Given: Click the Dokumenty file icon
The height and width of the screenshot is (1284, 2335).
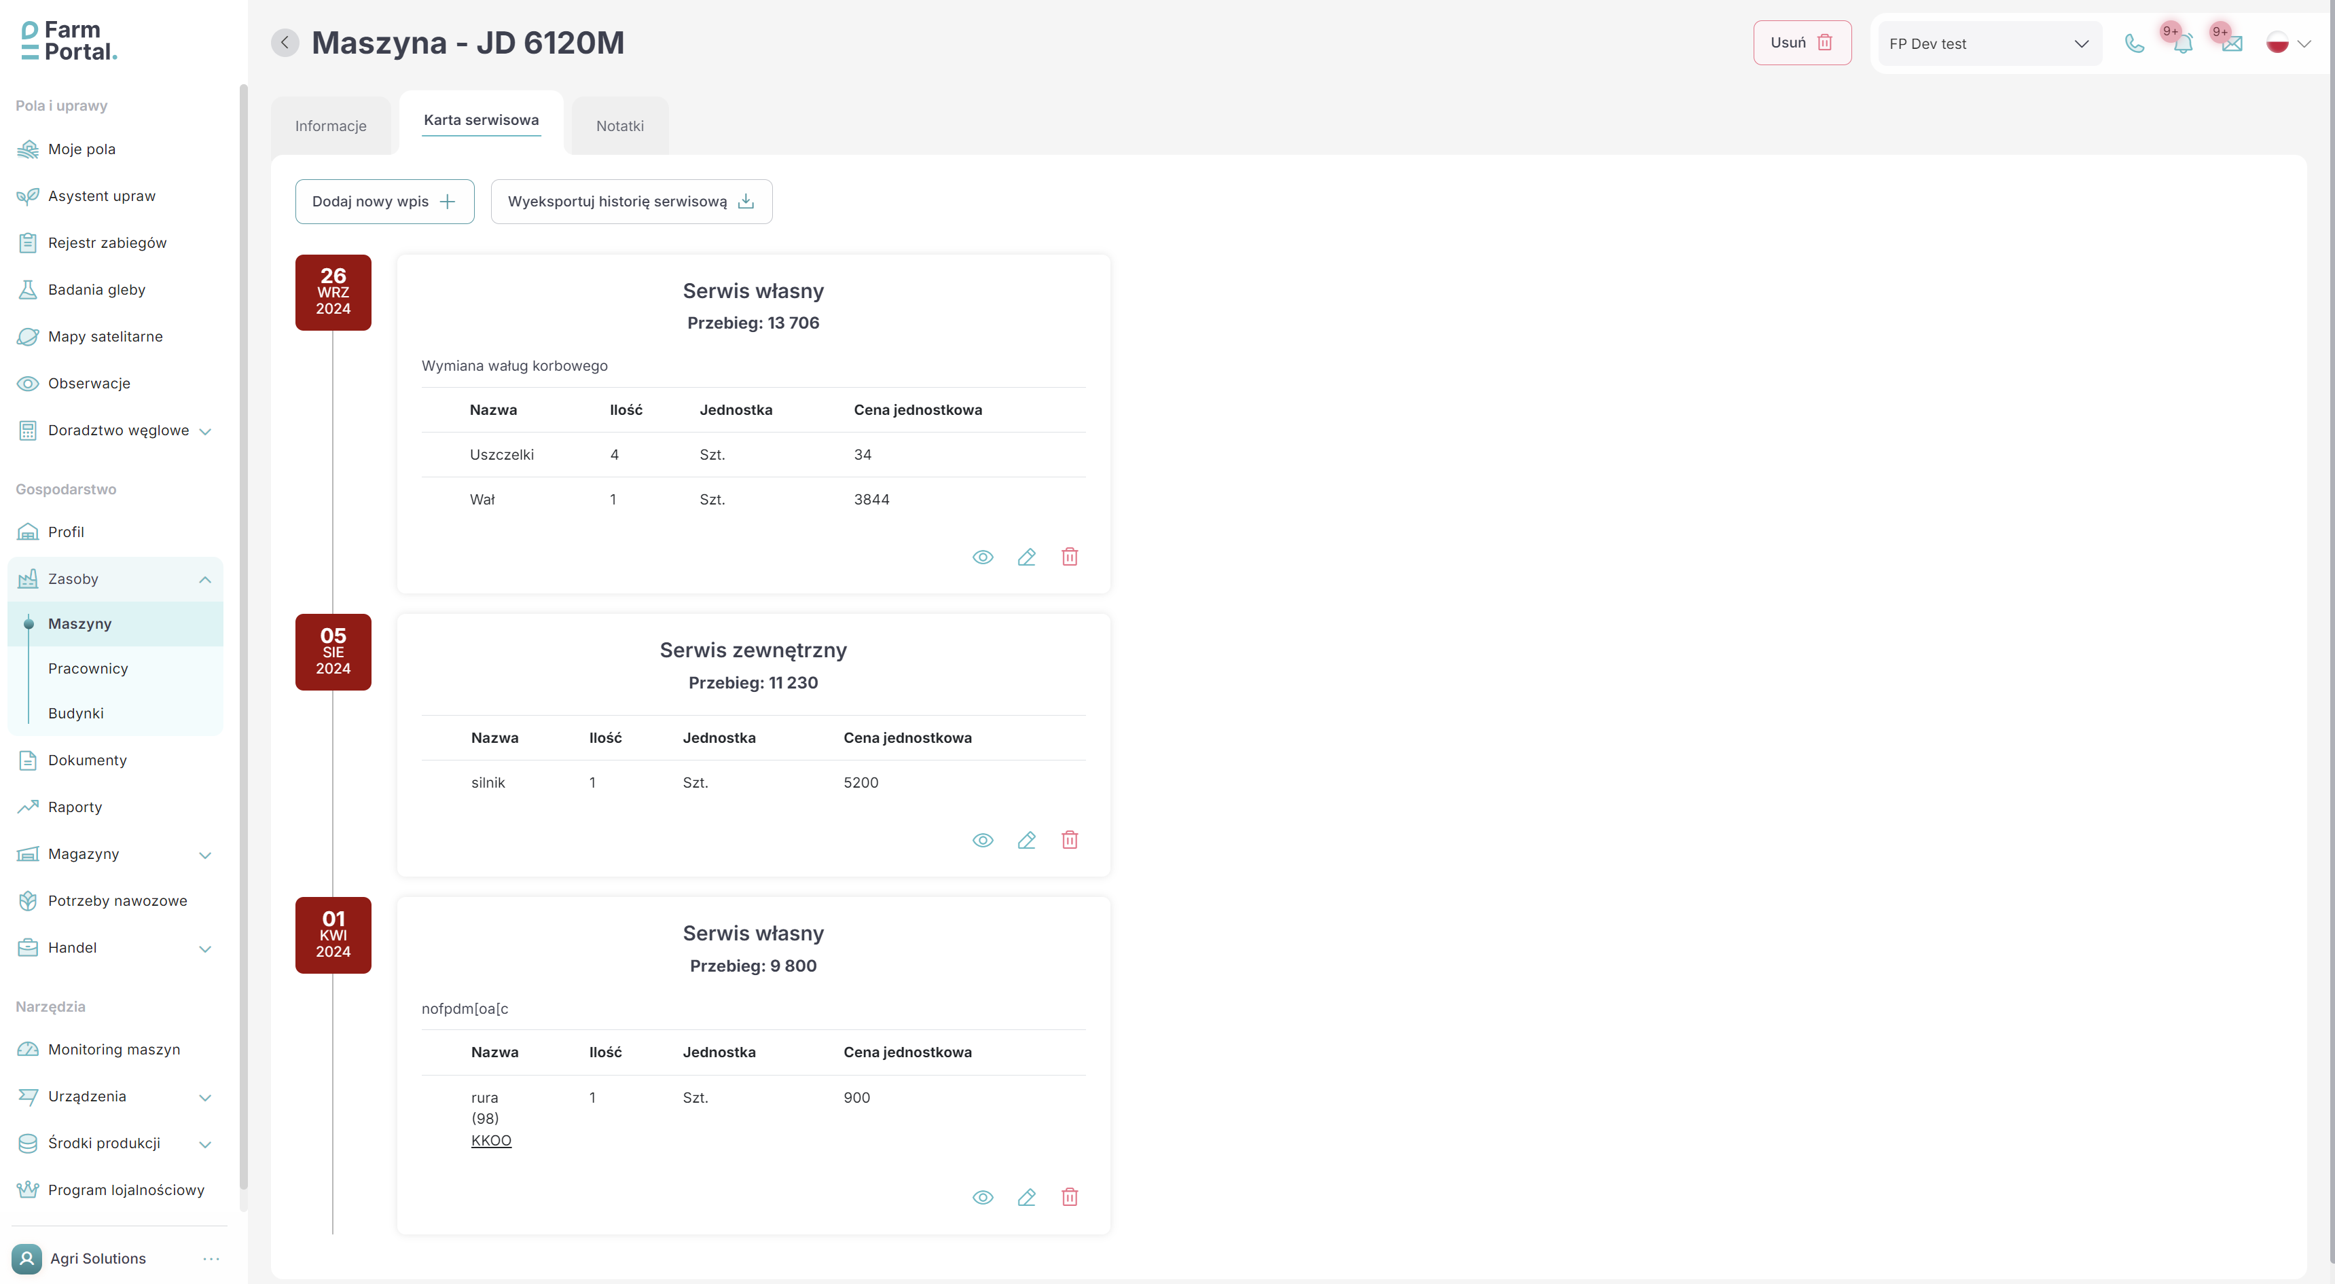Looking at the screenshot, I should pos(28,760).
